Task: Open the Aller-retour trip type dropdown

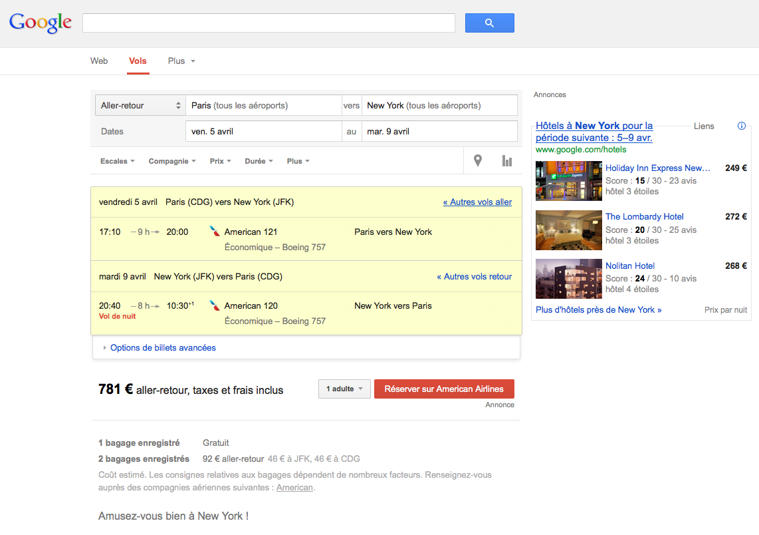Action: click(x=140, y=106)
